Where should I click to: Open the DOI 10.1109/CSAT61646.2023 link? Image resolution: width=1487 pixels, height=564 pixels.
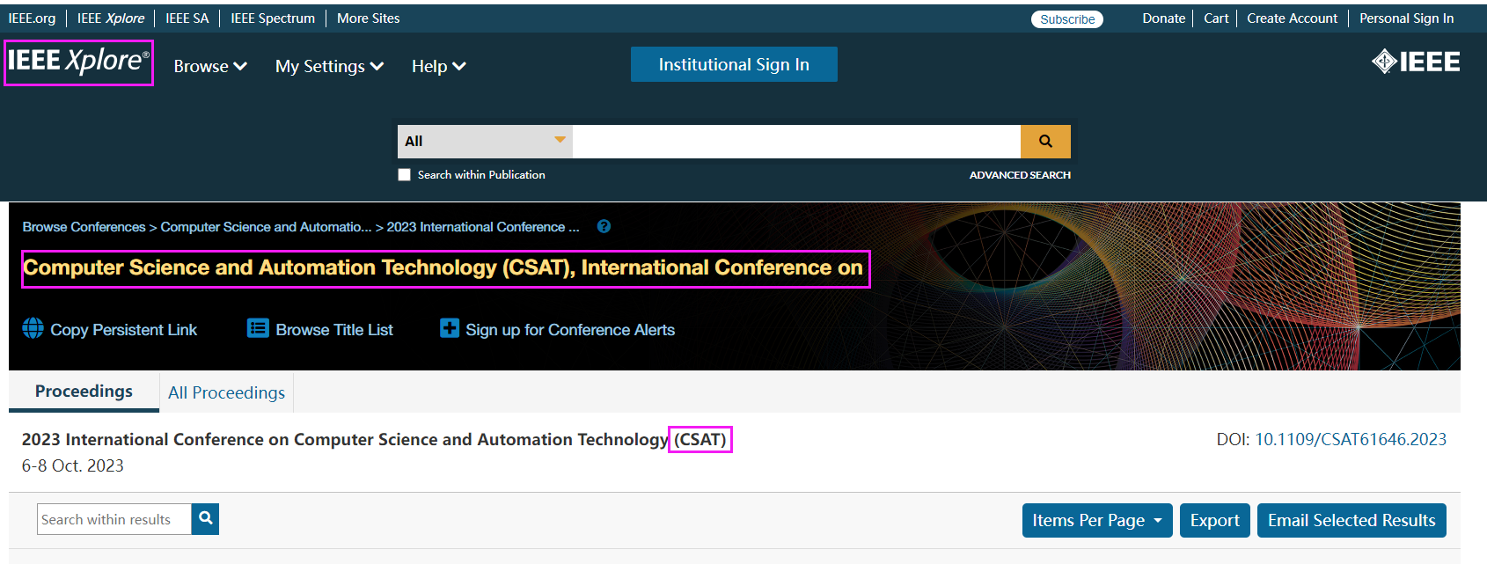coord(1350,439)
